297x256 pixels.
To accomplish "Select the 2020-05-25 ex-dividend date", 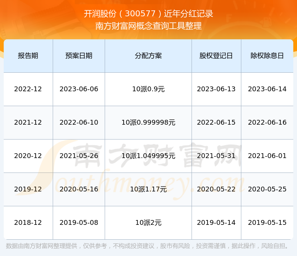I will pyautogui.click(x=267, y=189).
